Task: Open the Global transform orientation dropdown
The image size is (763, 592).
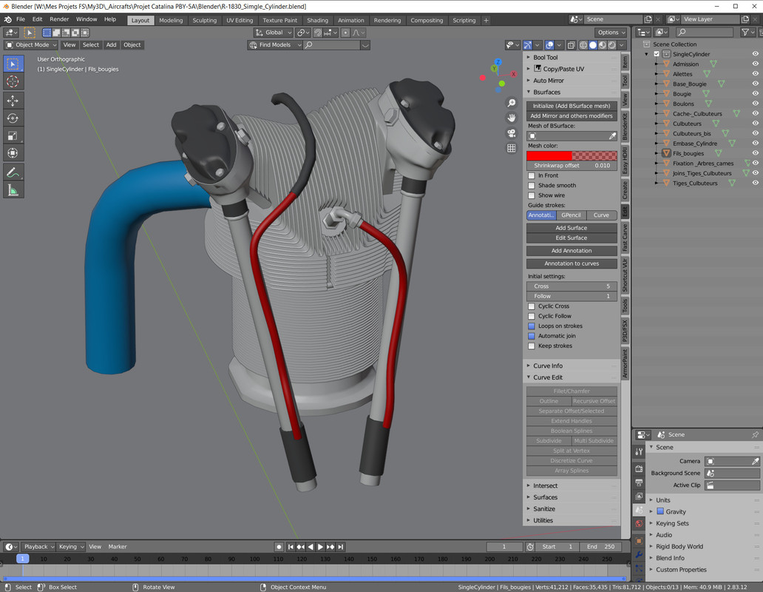Action: pyautogui.click(x=274, y=33)
